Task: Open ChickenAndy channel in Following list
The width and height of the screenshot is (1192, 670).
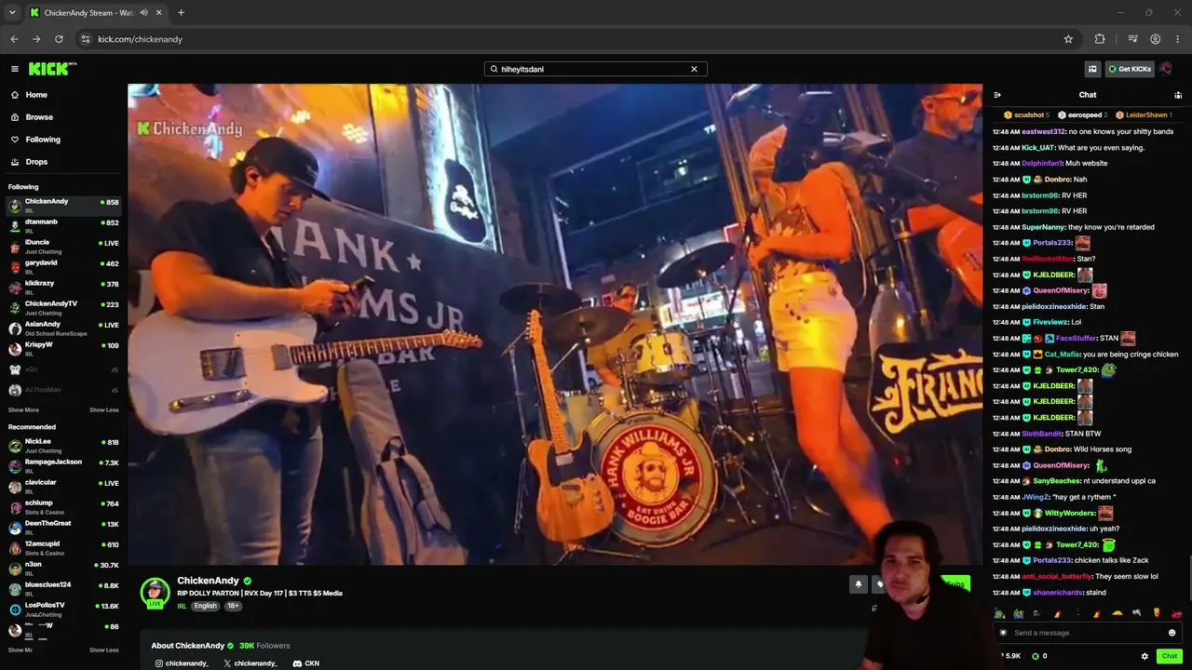Action: pyautogui.click(x=63, y=204)
